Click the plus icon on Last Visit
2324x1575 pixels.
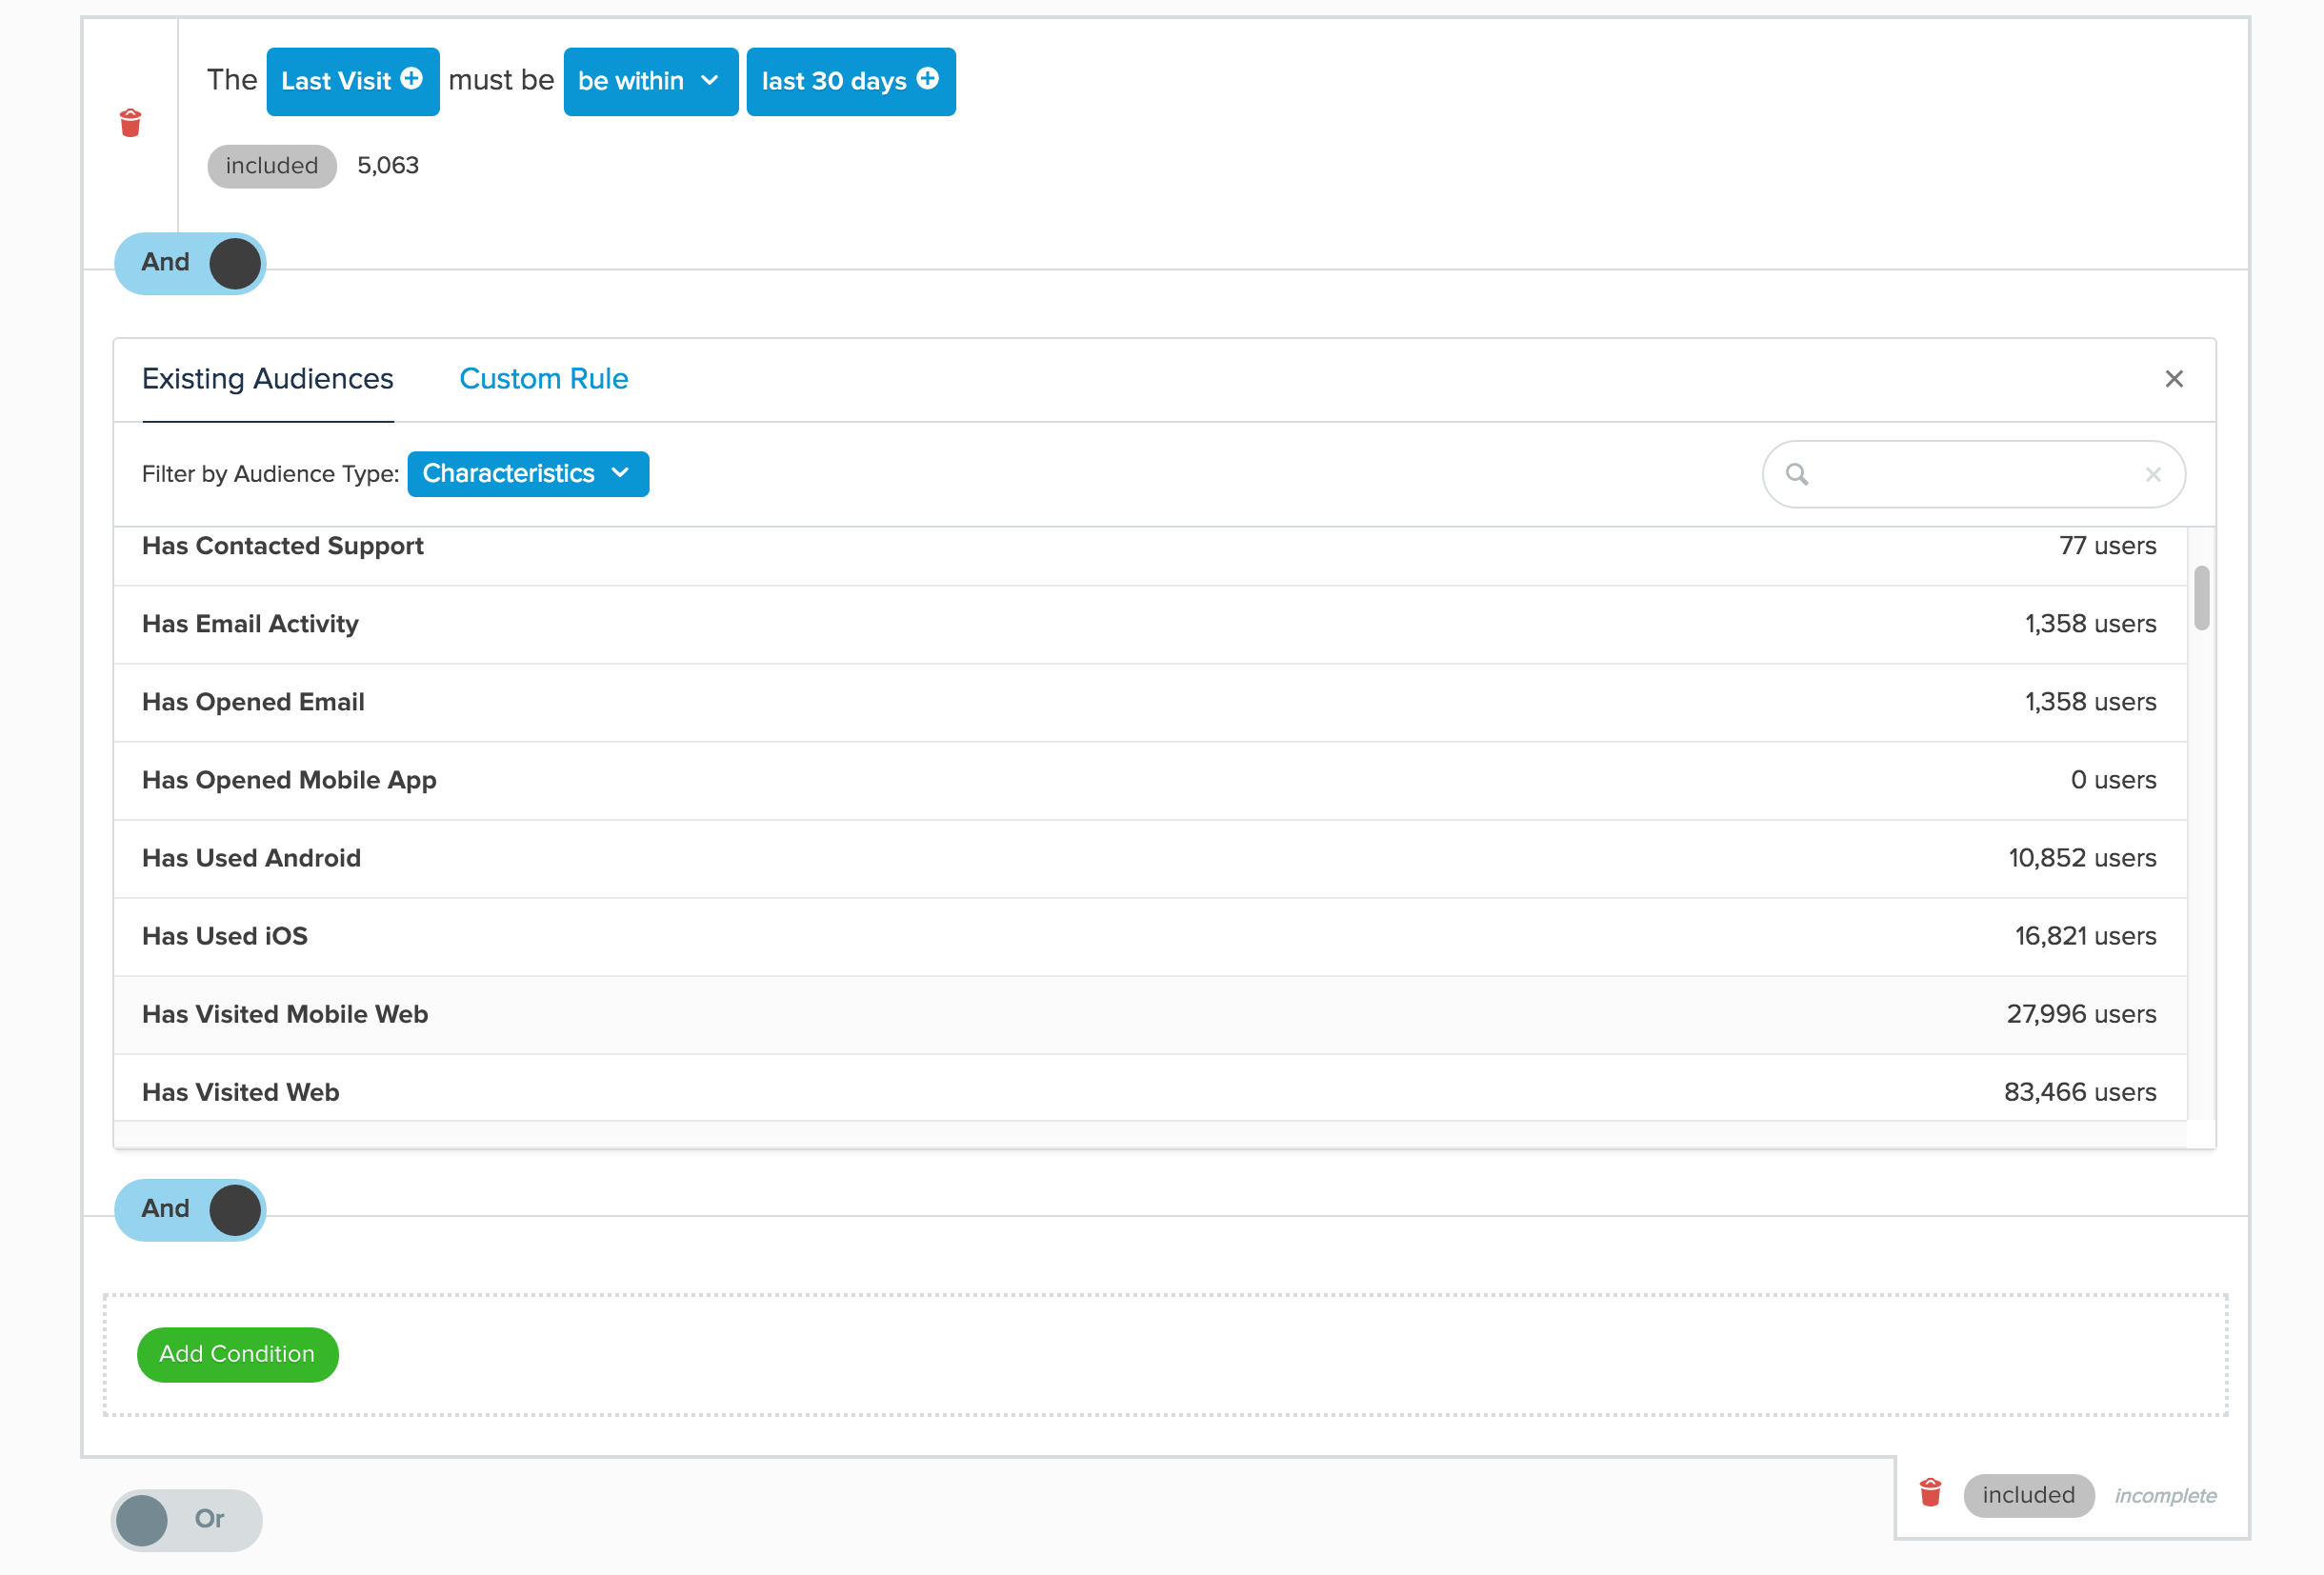point(412,78)
